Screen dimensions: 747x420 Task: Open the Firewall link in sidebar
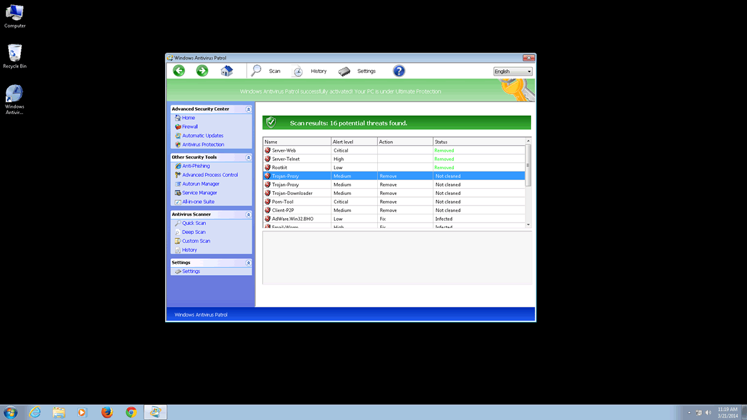pos(190,127)
